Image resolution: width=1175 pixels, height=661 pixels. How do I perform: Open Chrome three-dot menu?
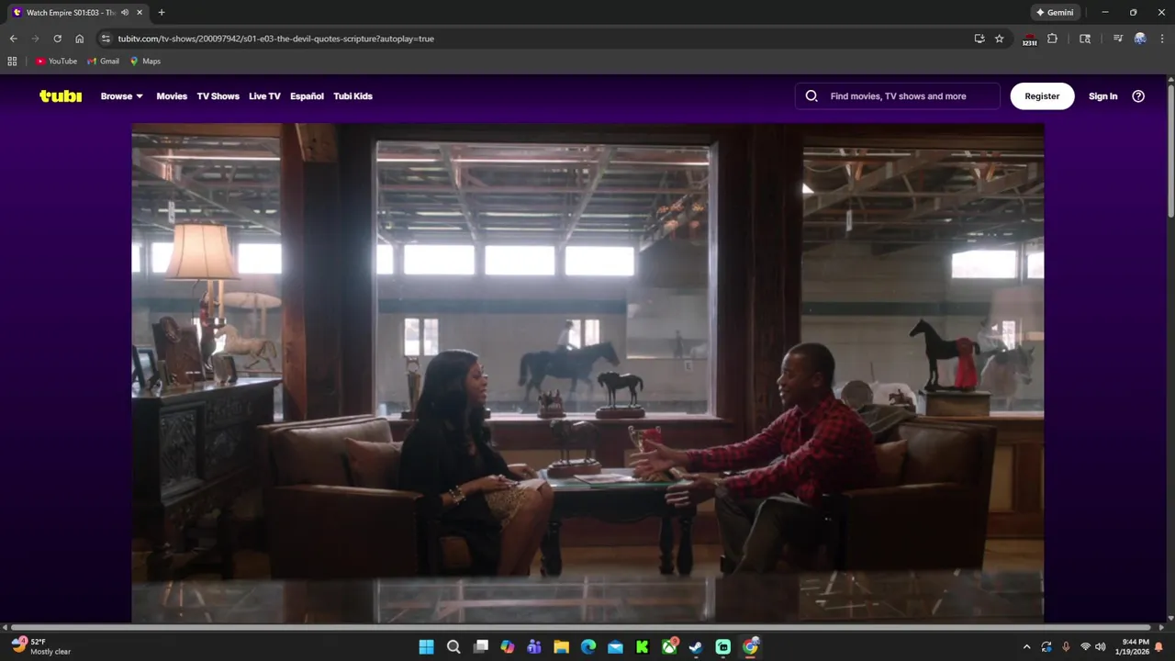pyautogui.click(x=1162, y=39)
